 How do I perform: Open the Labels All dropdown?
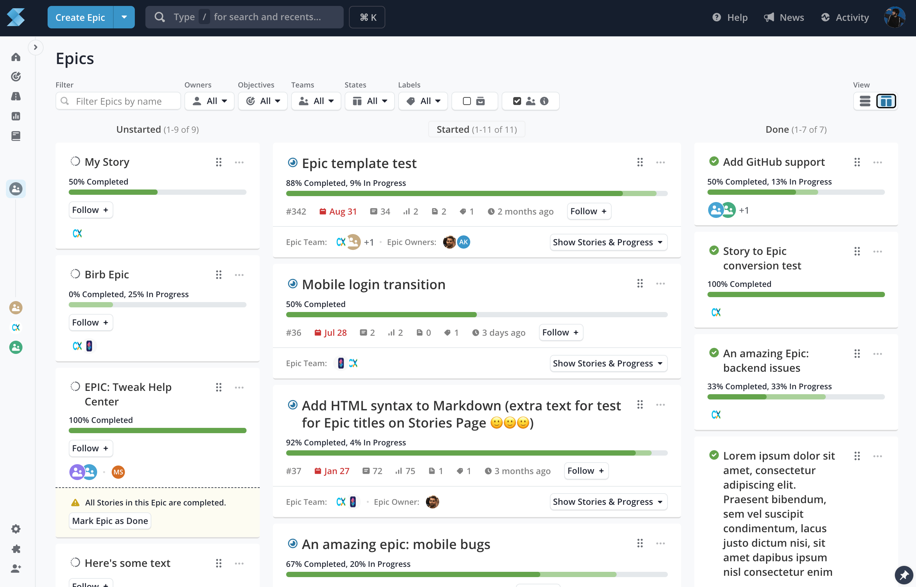pyautogui.click(x=423, y=101)
